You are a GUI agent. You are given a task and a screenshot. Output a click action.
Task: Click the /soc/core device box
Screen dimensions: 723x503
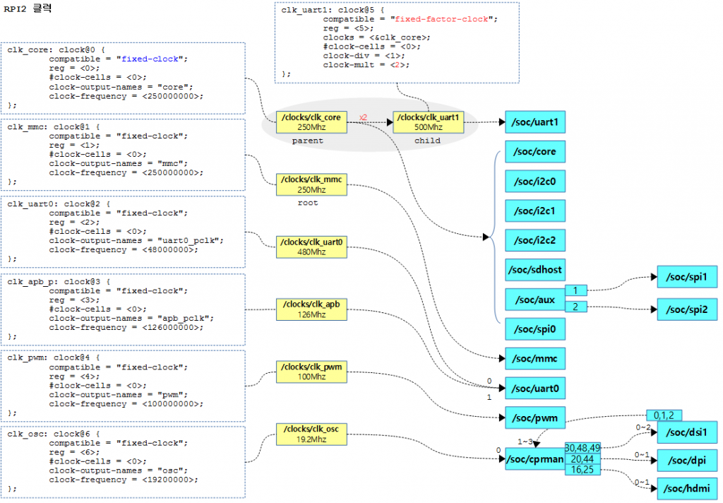point(535,152)
